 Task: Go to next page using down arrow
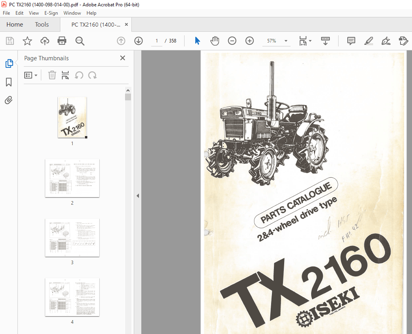click(x=138, y=41)
